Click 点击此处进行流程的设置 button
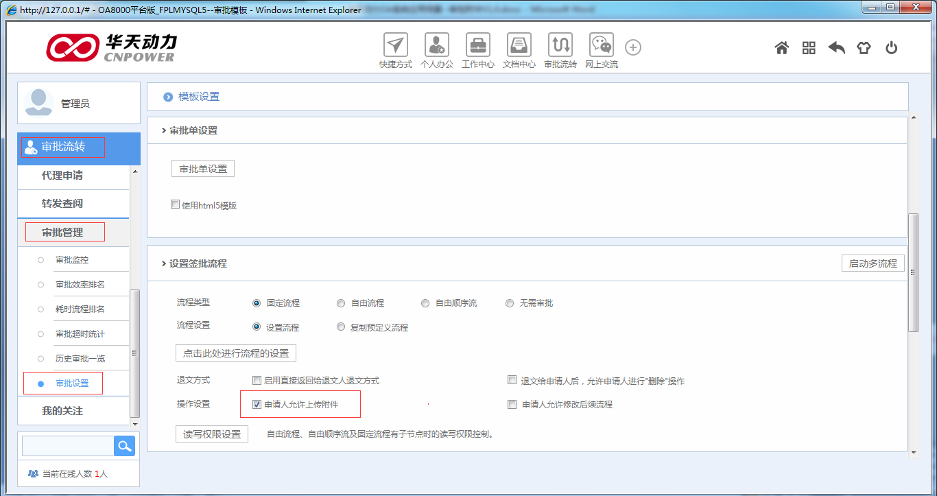 point(236,353)
